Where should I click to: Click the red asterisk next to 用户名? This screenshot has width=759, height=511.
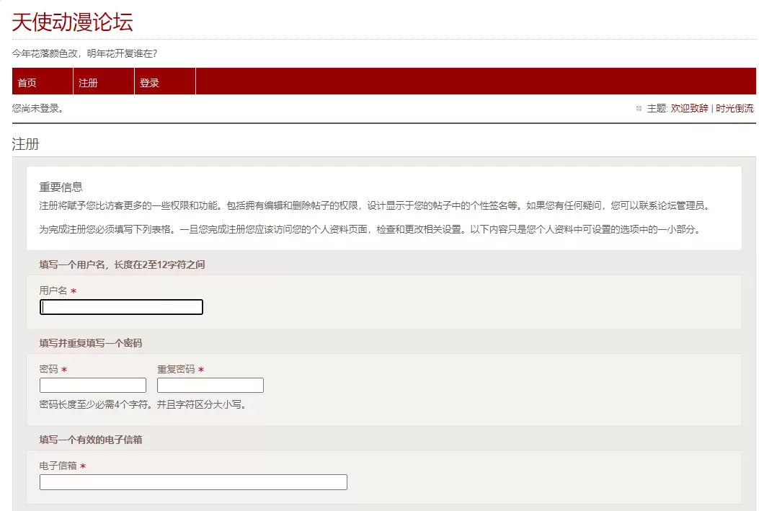pos(74,291)
